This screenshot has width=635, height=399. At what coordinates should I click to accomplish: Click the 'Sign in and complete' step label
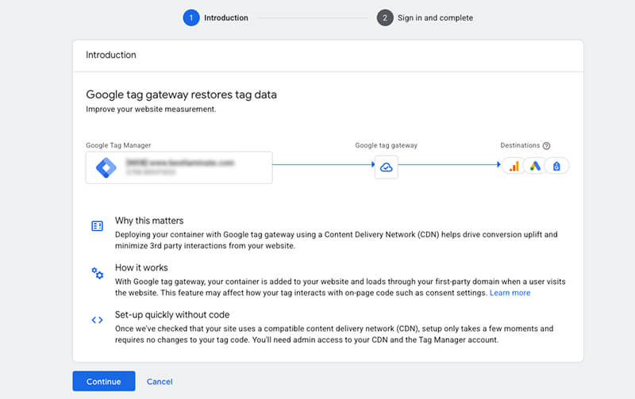point(435,17)
